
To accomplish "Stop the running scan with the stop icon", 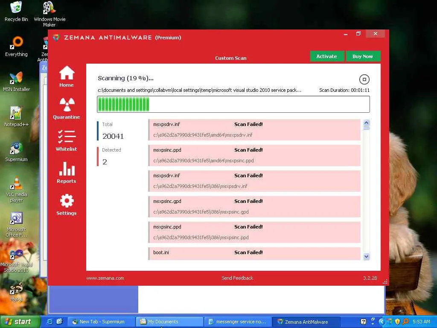I will 364,79.
